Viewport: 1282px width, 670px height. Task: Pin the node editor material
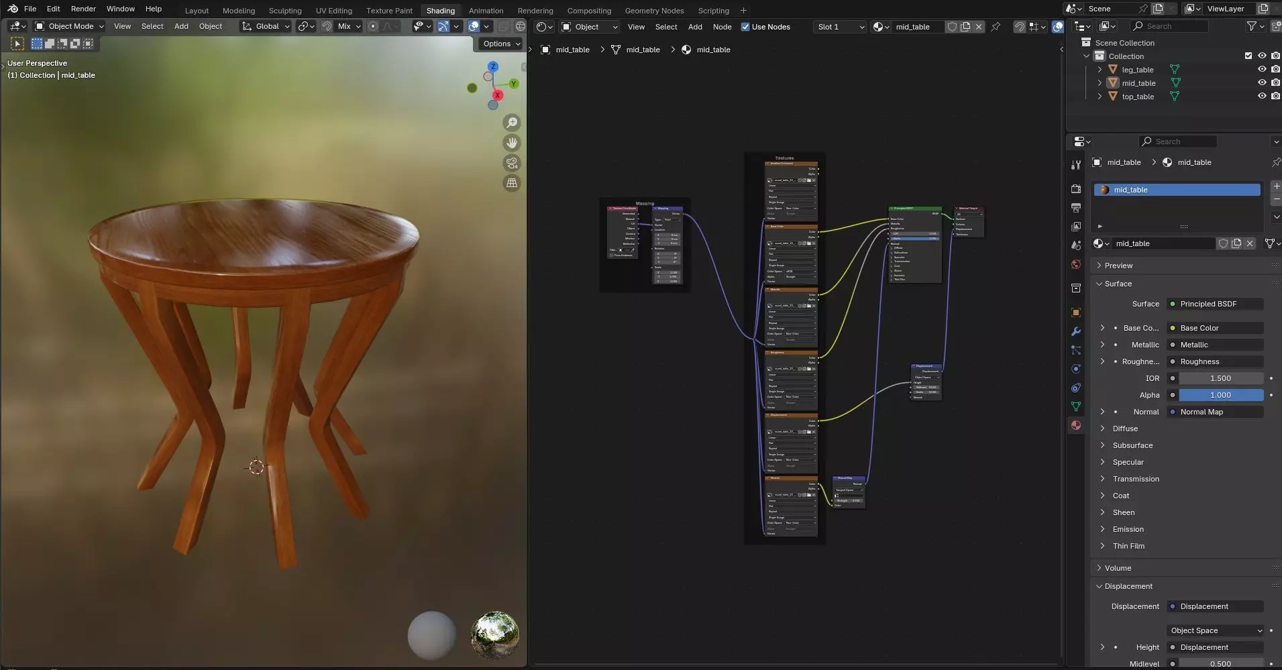(996, 27)
